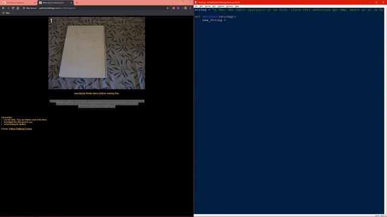Click 'Investigate the data given to you' tip
Screen dimensions: 387x217
[x=18, y=122]
